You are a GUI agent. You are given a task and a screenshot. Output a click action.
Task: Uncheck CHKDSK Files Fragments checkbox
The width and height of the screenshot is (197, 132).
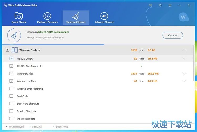(11, 66)
